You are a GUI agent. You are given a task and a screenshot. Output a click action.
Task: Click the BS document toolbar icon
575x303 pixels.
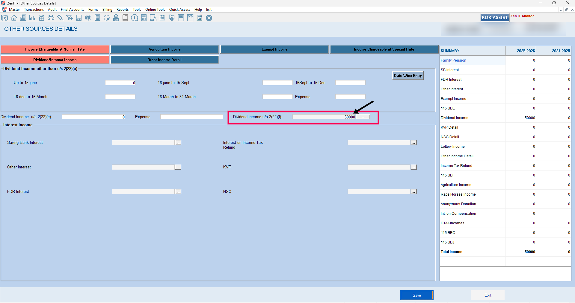(181, 18)
